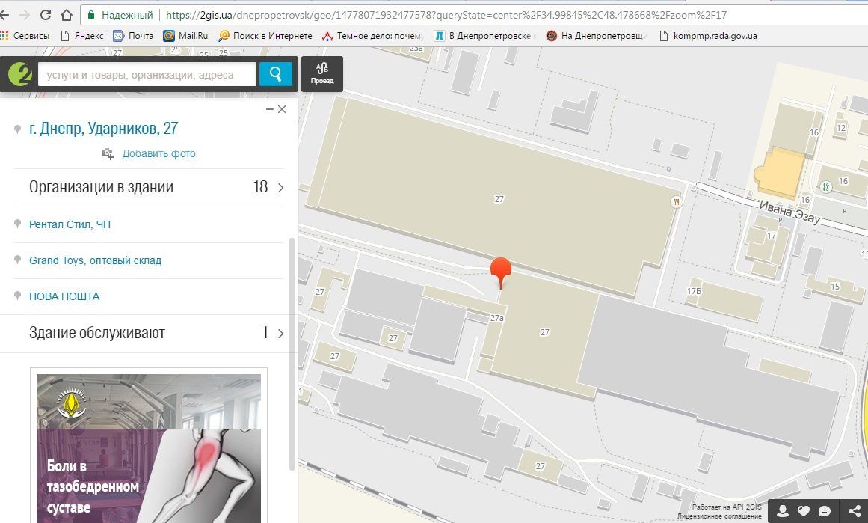Open the Проезд route planner
The width and height of the screenshot is (868, 523).
(322, 74)
